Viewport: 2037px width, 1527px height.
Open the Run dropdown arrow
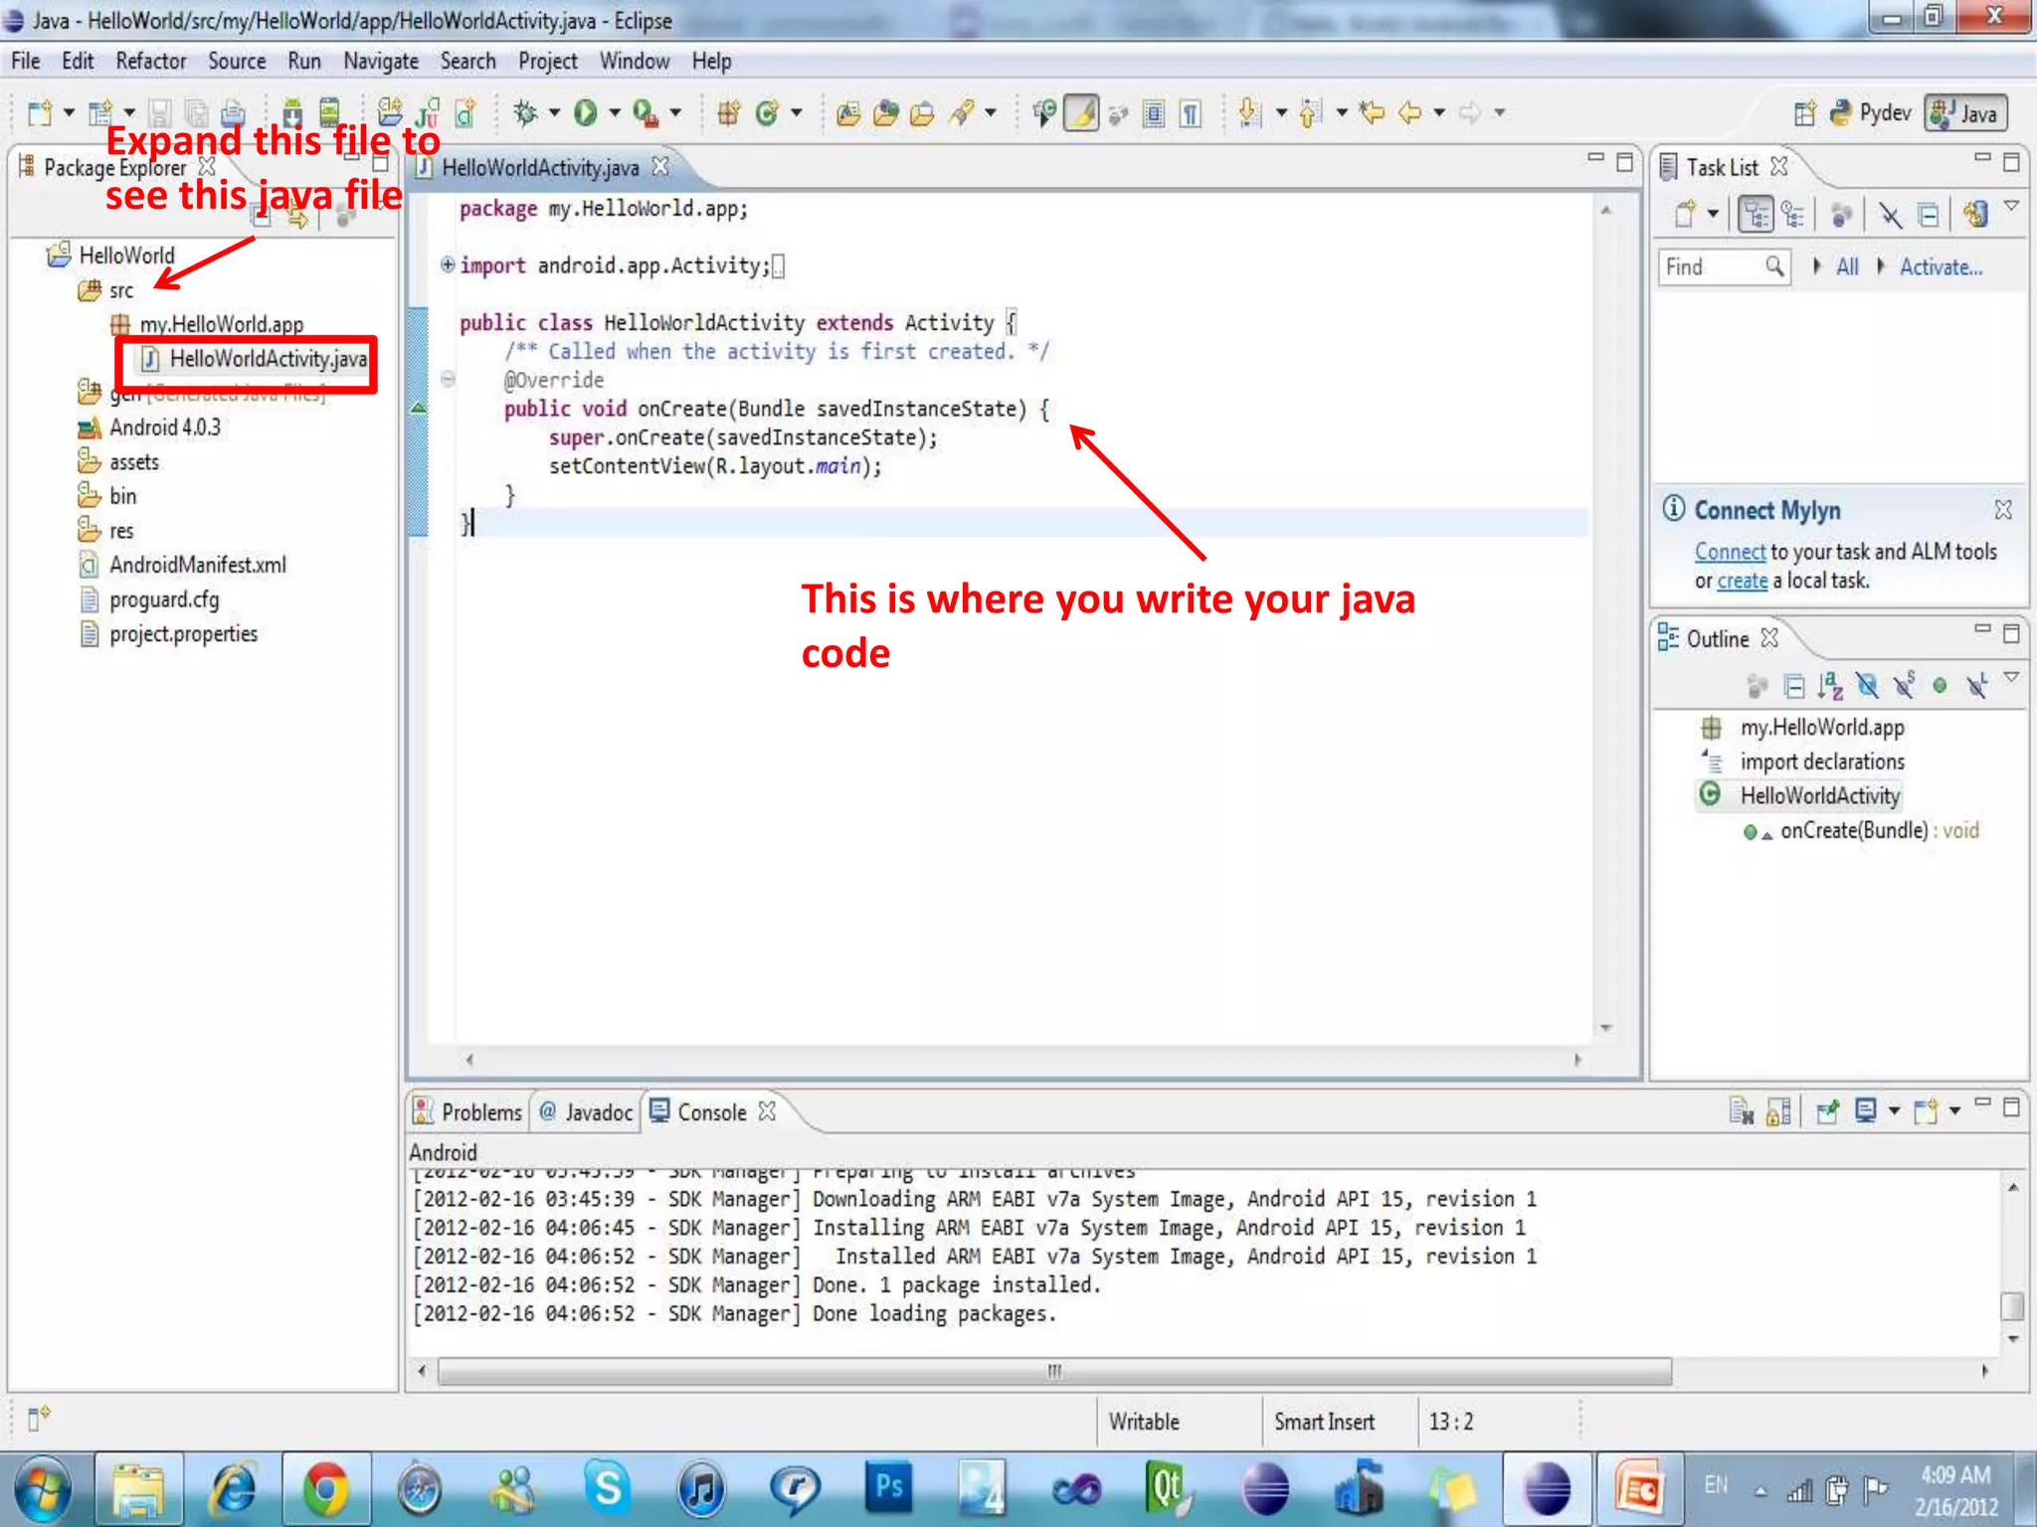click(615, 113)
